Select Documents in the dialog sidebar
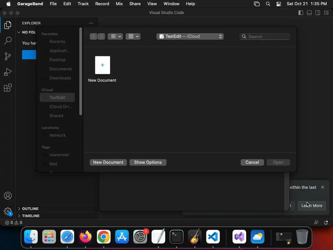The image size is (333, 250). [57, 69]
